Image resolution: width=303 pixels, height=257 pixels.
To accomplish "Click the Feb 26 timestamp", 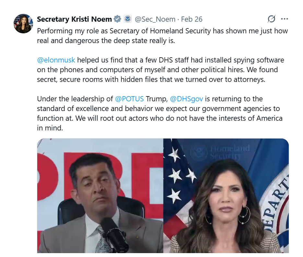I will pyautogui.click(x=192, y=19).
